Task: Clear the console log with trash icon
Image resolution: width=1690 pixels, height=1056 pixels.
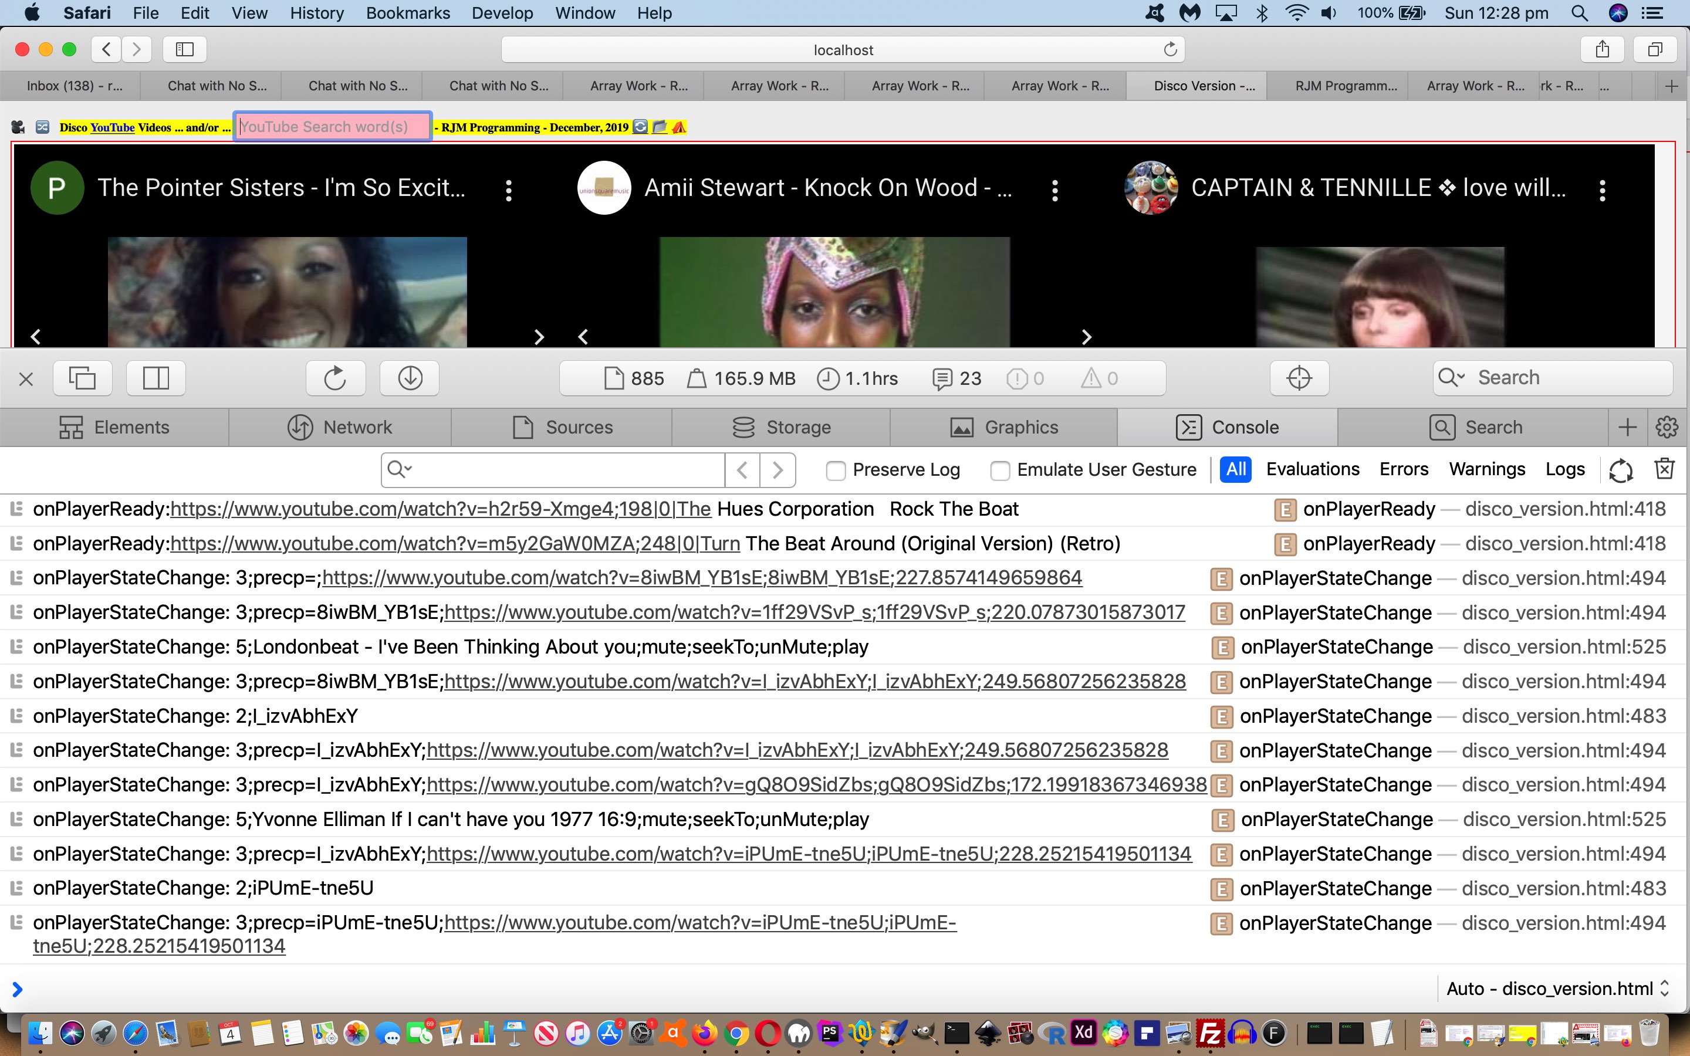Action: pyautogui.click(x=1665, y=469)
